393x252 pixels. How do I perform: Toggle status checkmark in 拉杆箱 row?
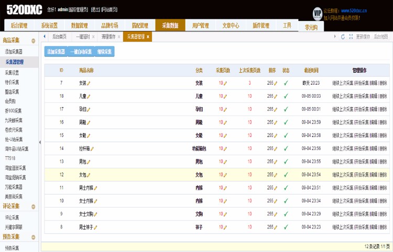[x=286, y=148]
